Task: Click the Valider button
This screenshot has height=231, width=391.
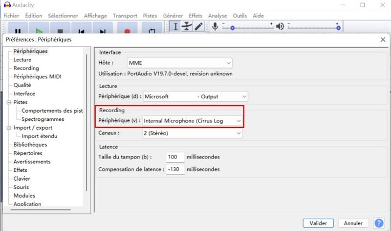Action: click(318, 223)
